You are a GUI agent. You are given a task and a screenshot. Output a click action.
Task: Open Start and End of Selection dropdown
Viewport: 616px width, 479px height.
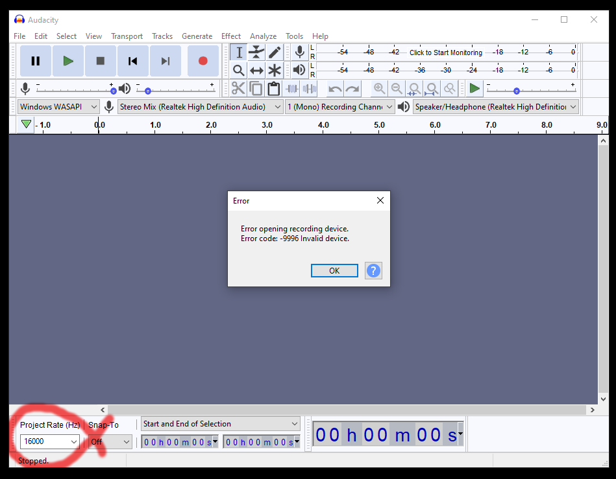pyautogui.click(x=221, y=424)
